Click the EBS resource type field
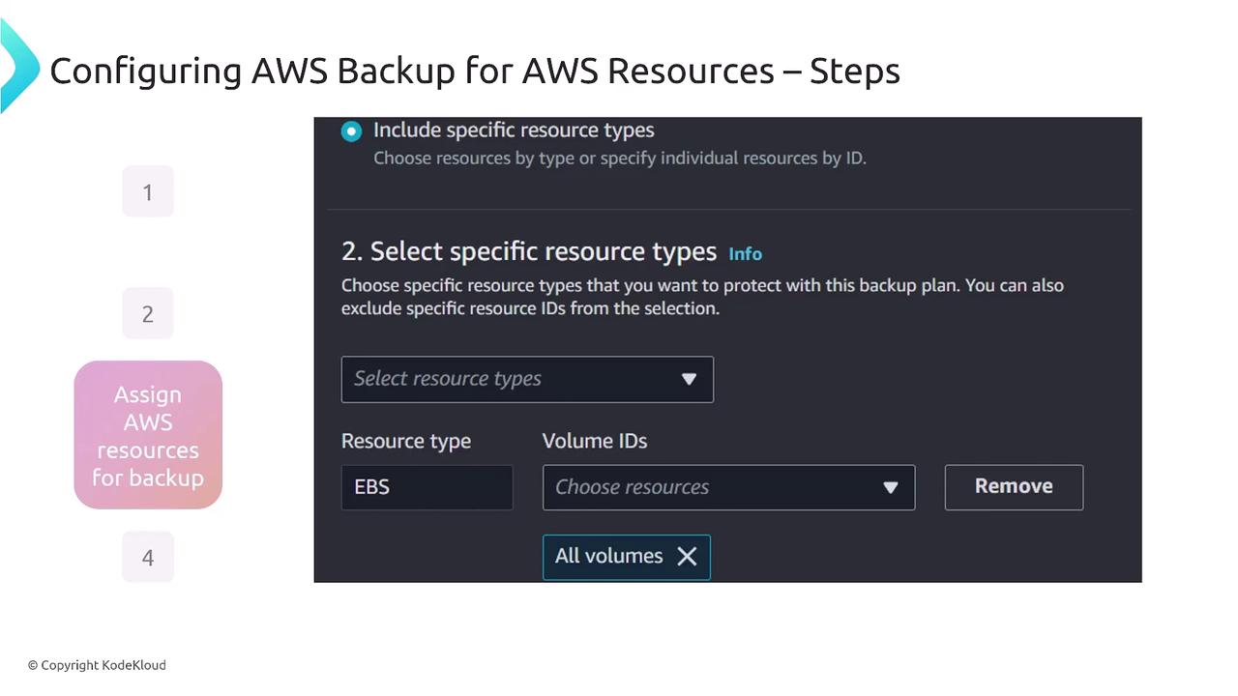The image size is (1238, 696). pyautogui.click(x=427, y=487)
